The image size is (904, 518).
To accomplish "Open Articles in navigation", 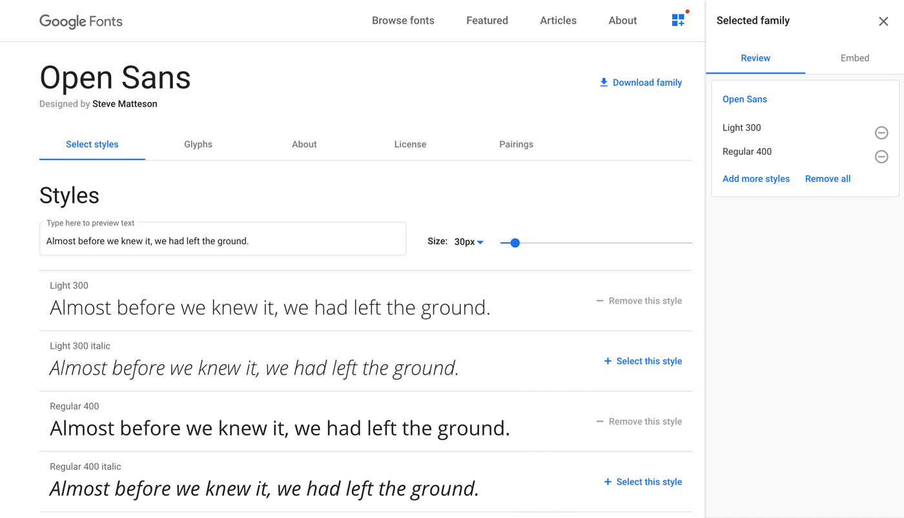I will pos(558,21).
